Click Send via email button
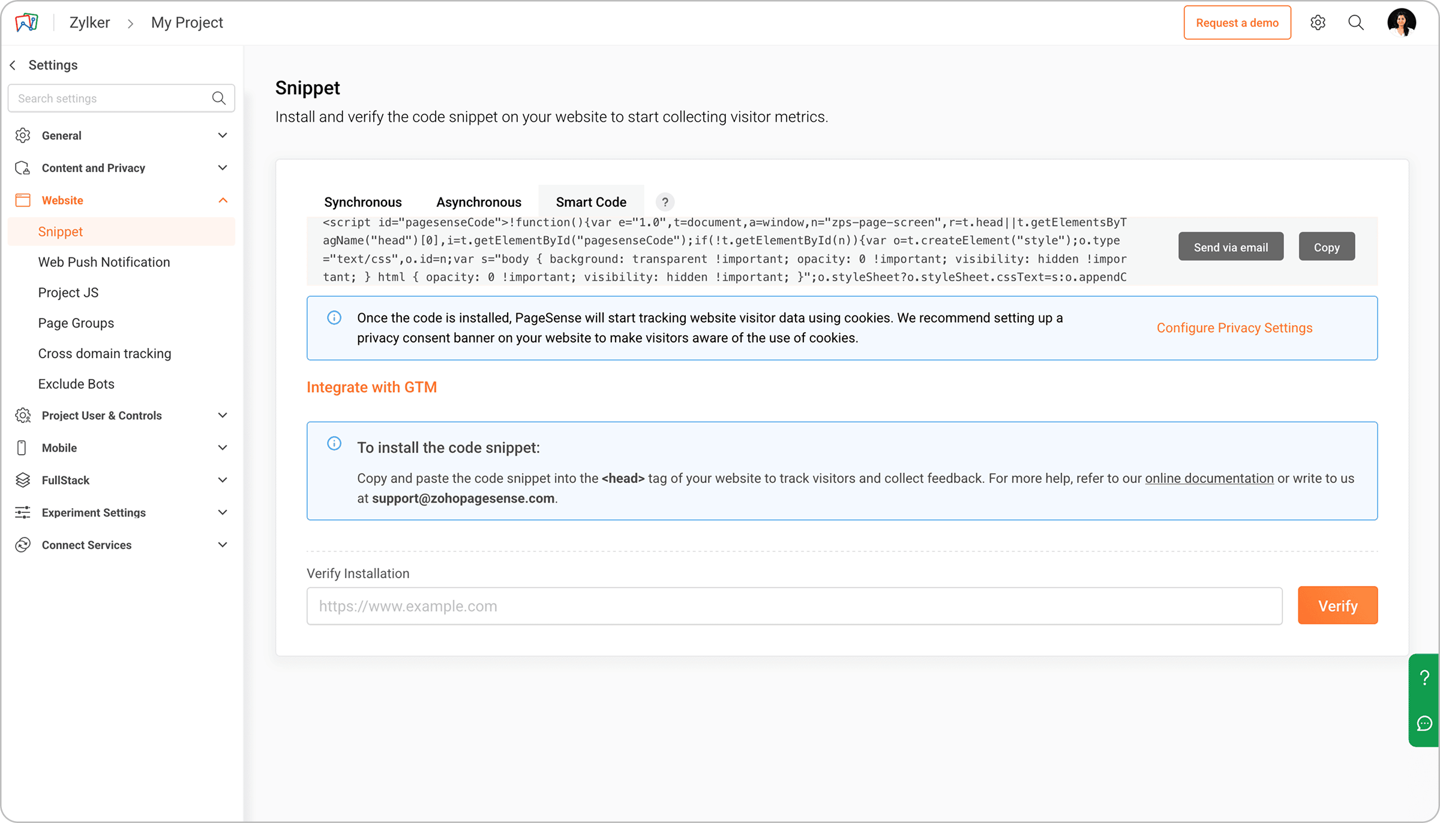1440x823 pixels. tap(1231, 247)
